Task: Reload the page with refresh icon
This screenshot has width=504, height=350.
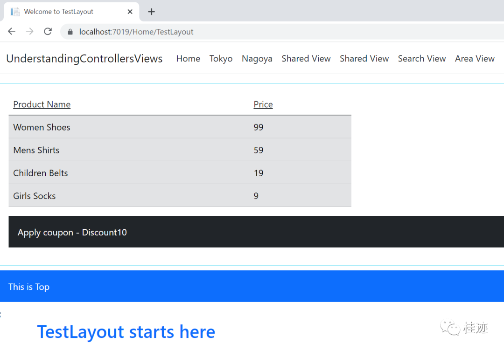Action: 48,32
